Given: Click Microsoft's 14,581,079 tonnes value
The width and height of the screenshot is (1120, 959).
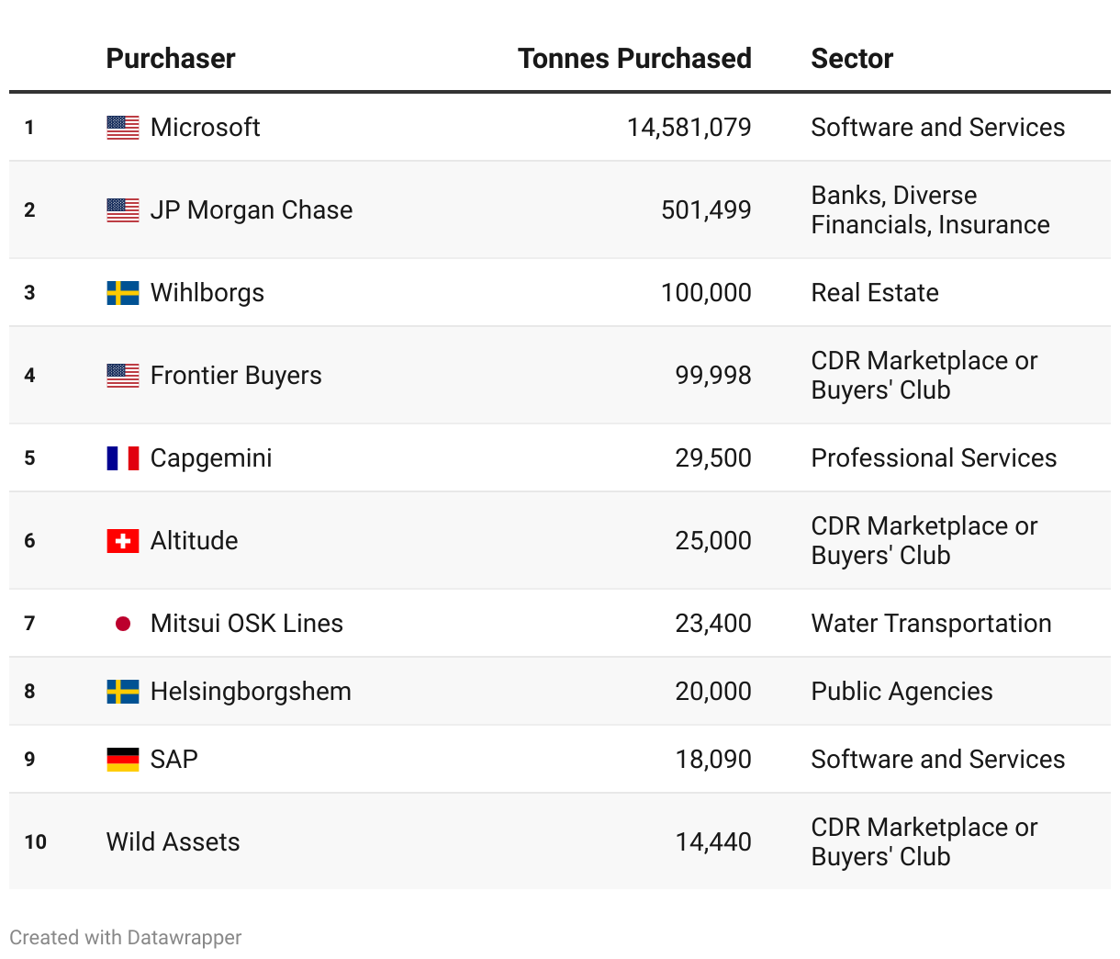Looking at the screenshot, I should (689, 128).
